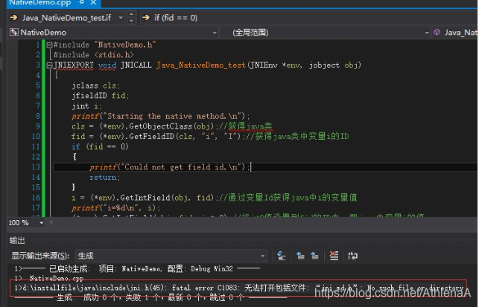The height and width of the screenshot is (307, 479).
Task: Click the printf "Could not get field id" line
Action: [170, 167]
